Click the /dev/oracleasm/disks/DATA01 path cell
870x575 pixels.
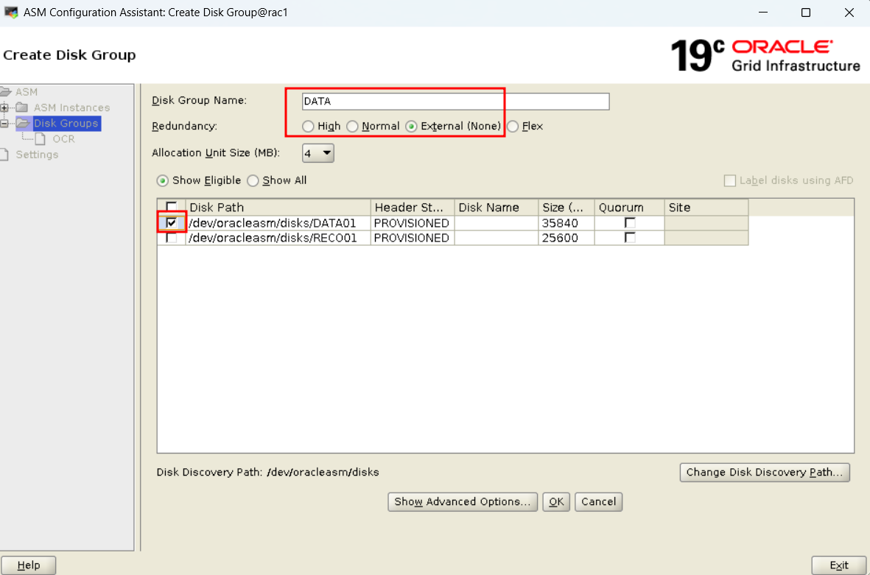click(x=278, y=223)
